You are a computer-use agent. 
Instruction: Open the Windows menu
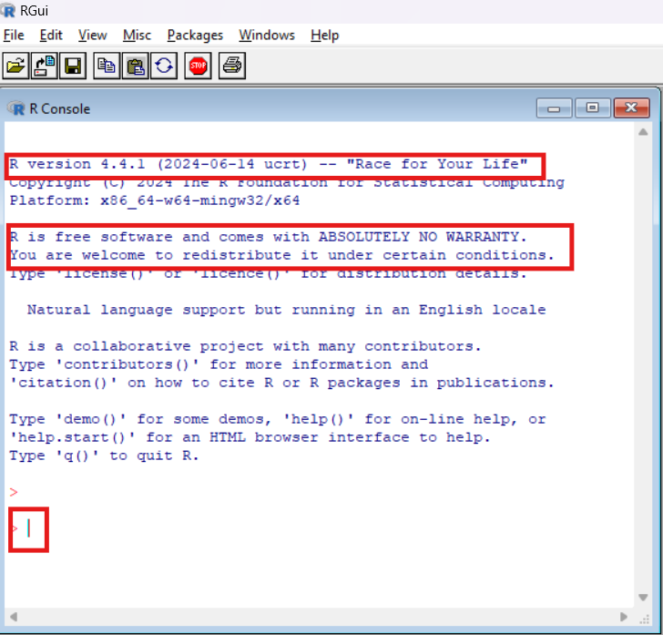click(x=267, y=35)
